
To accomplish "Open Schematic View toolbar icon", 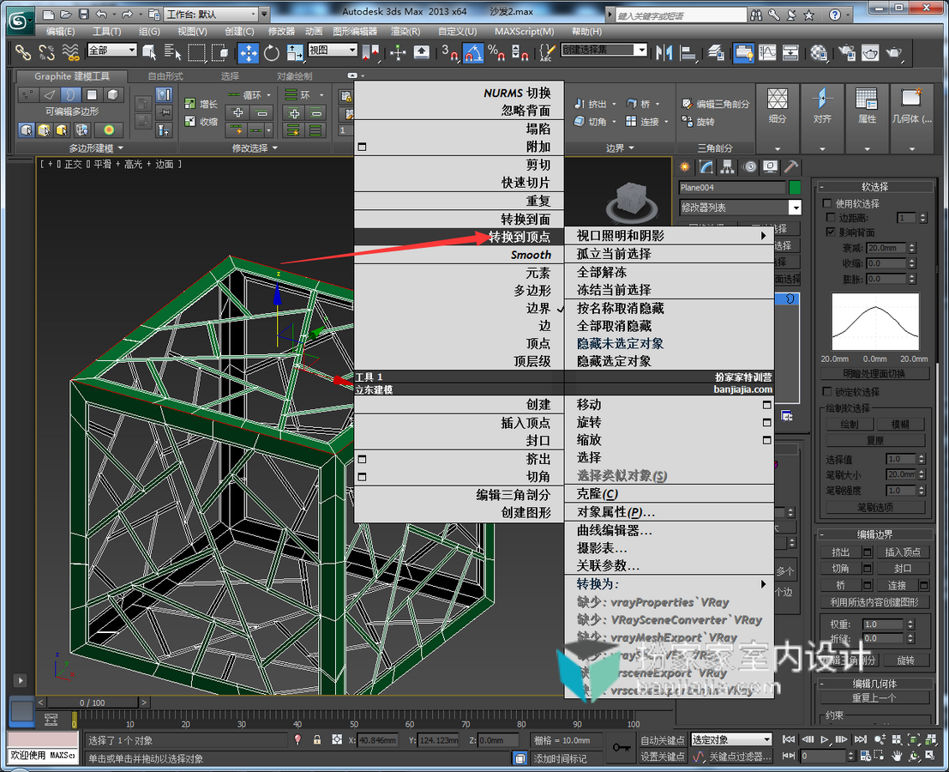I will pos(790,52).
